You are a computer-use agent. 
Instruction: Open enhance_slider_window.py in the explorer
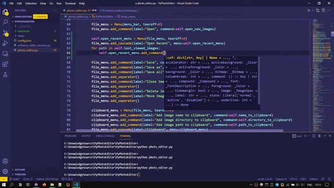click(x=34, y=45)
